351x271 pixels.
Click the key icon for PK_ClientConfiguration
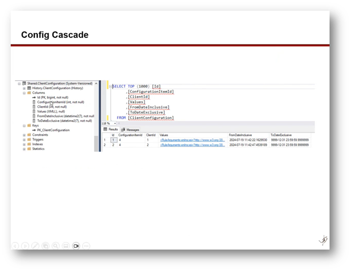(x=34, y=130)
